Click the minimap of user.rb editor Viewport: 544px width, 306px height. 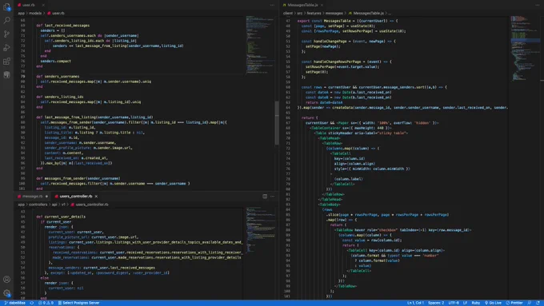(259, 45)
